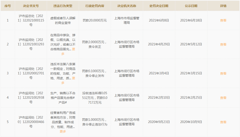The height and width of the screenshot is (137, 240).
Task: Open 查看 details for row 1
Action: click(x=223, y=20)
